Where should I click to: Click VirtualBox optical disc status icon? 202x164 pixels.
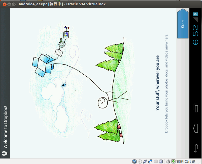click(140, 161)
